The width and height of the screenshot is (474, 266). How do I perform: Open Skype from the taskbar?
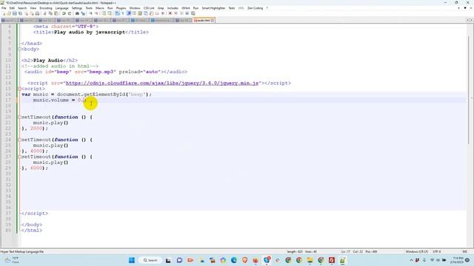pyautogui.click(x=267, y=260)
